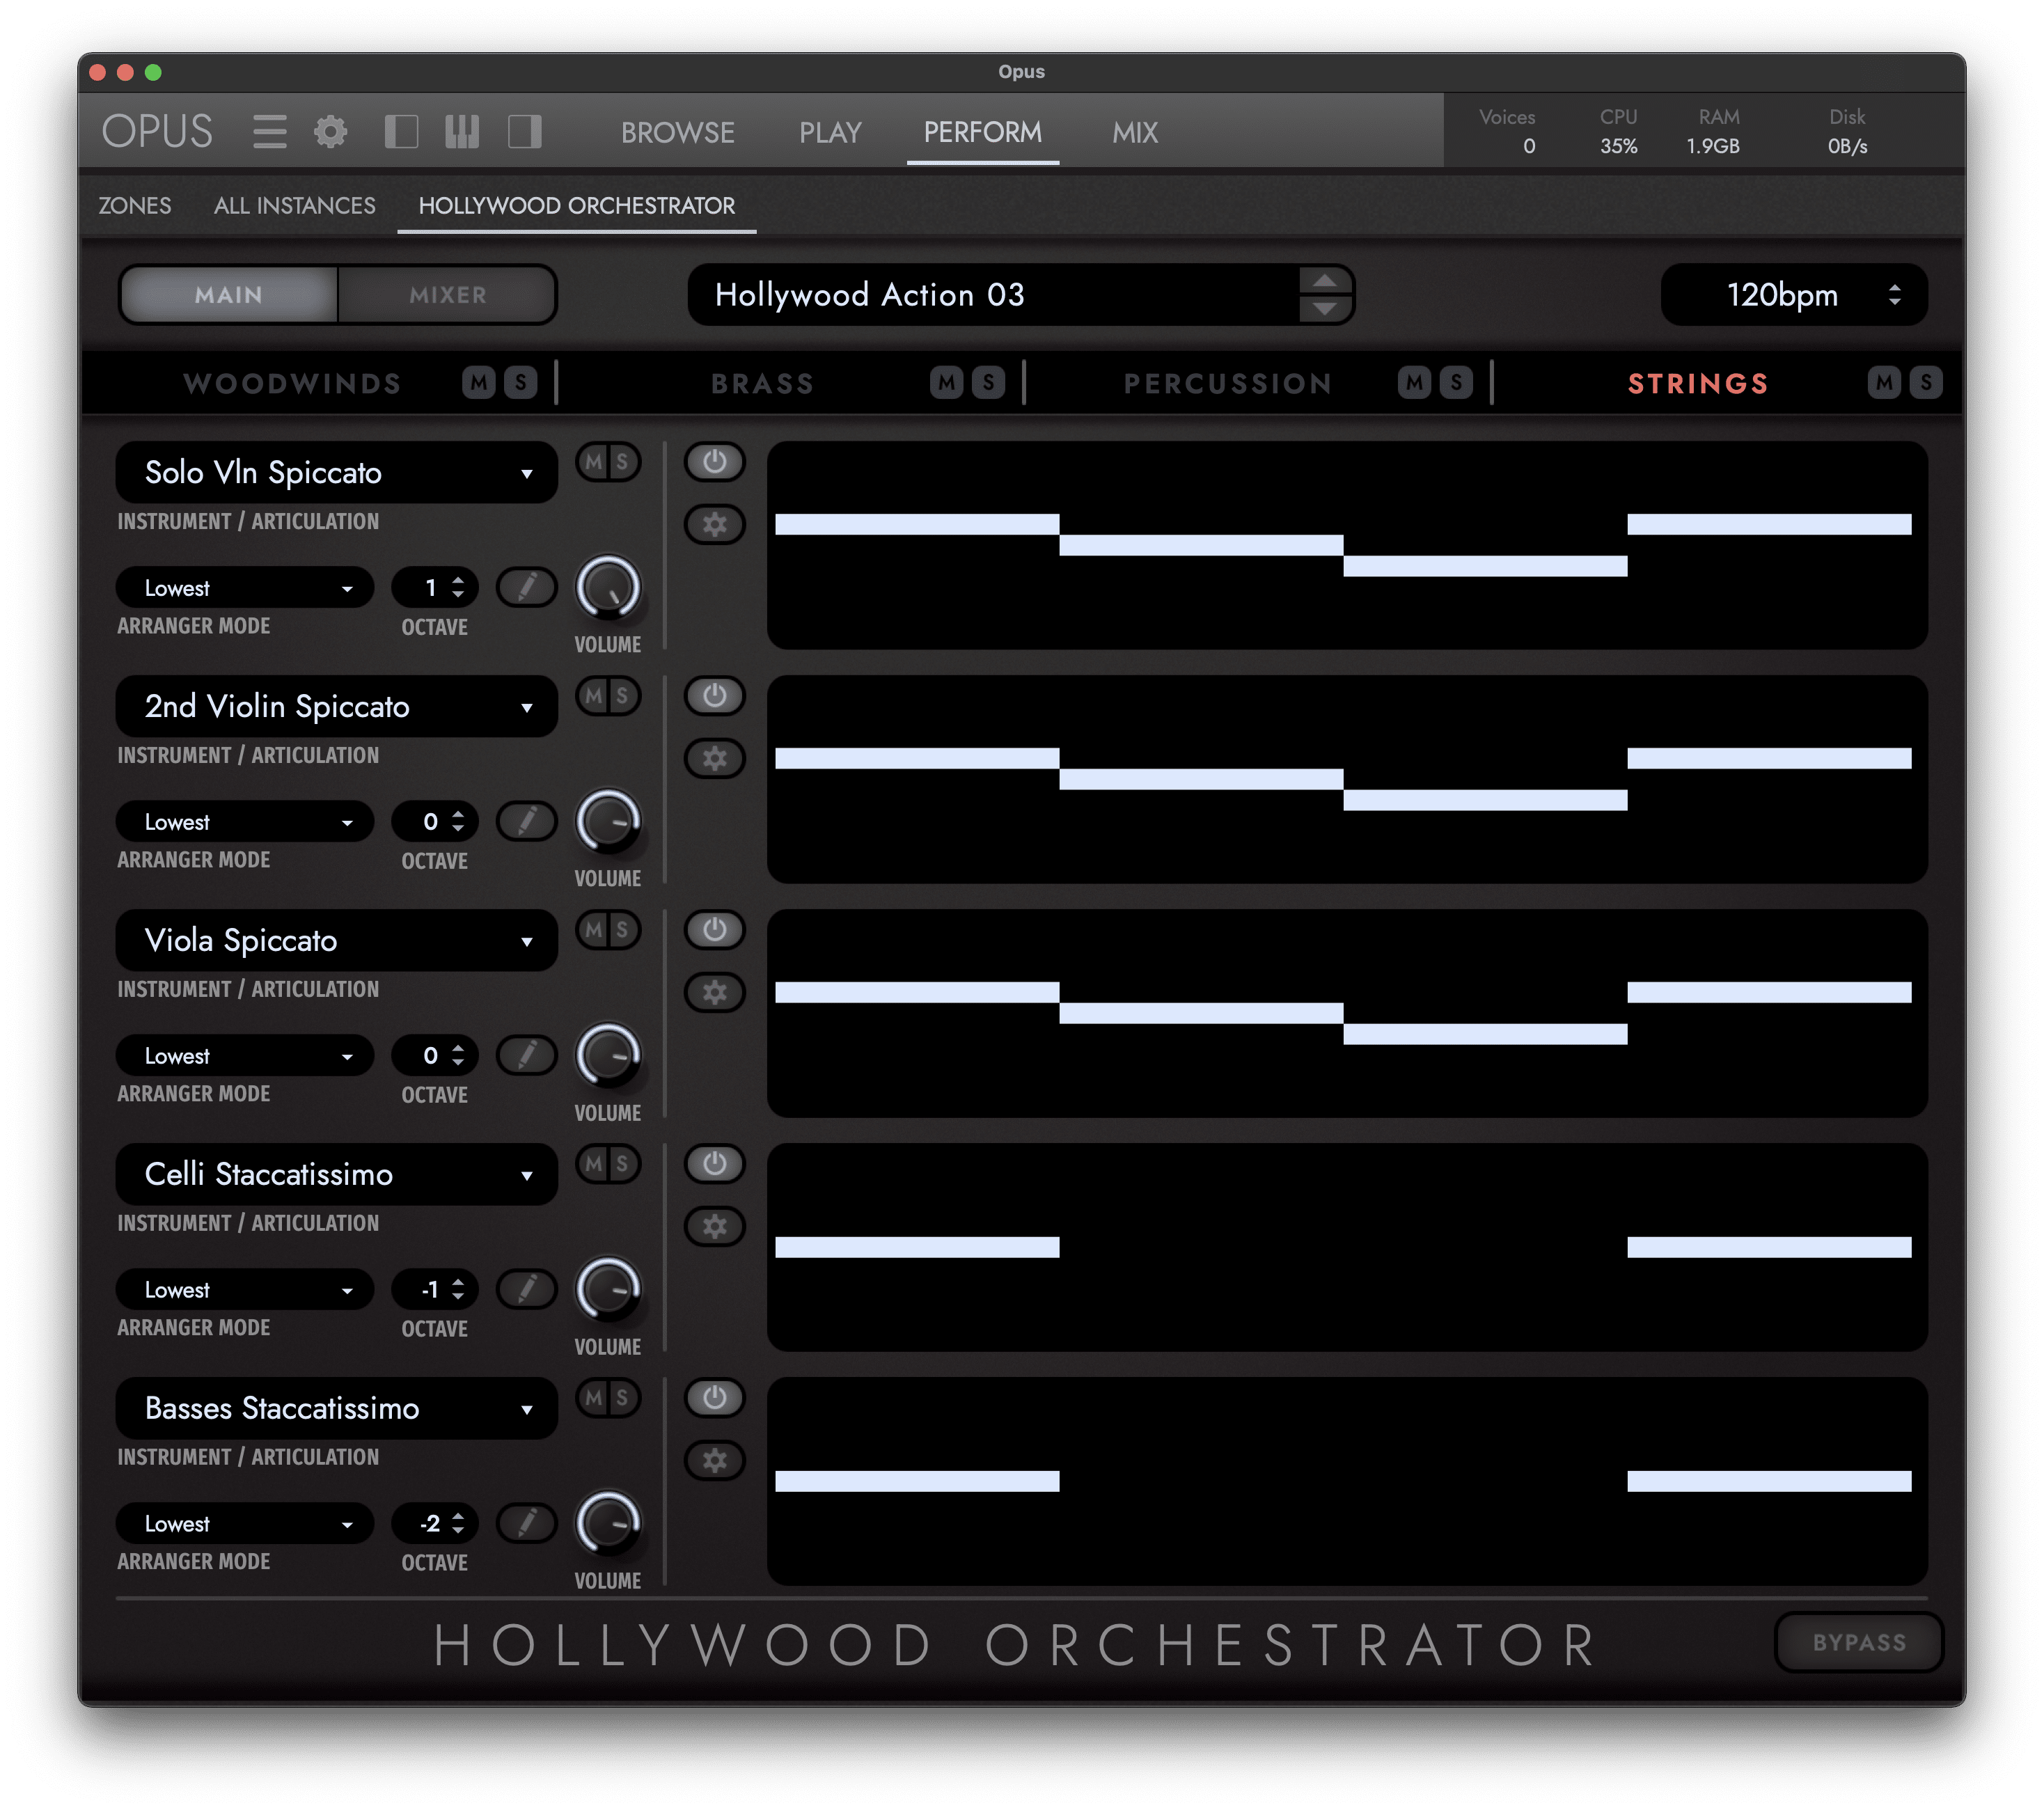2044x1810 pixels.
Task: Click volume knob for Solo Vln Spiccato
Action: pyautogui.click(x=608, y=588)
